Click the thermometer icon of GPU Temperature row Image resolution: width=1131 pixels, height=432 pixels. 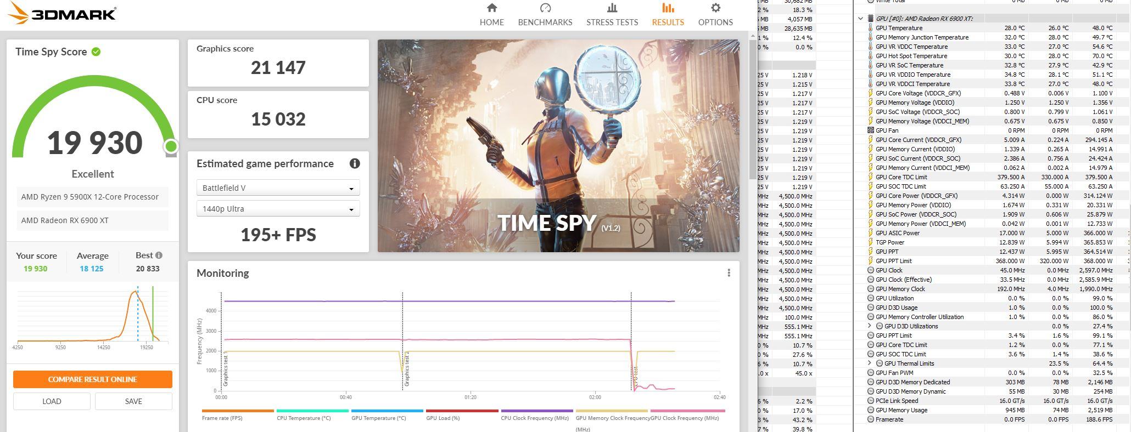(870, 28)
